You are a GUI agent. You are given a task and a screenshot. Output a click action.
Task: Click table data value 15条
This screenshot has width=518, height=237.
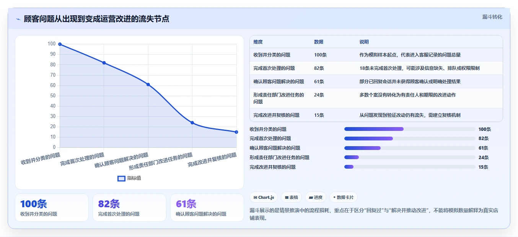tap(319, 115)
